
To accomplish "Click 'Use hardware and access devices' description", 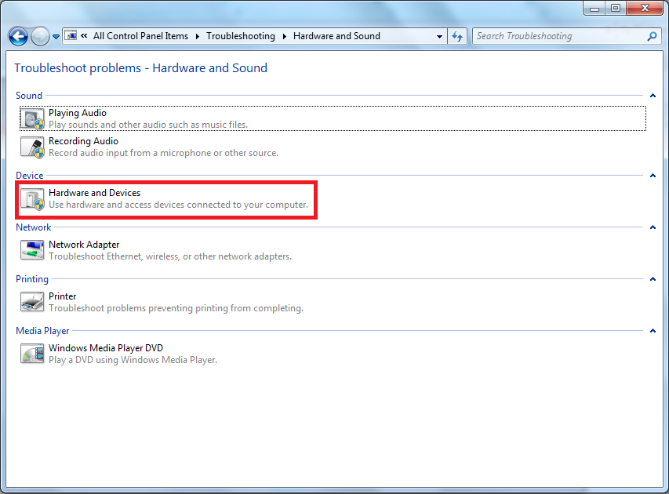I will 178,205.
